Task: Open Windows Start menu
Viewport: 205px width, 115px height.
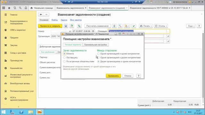Action: click(x=4, y=112)
